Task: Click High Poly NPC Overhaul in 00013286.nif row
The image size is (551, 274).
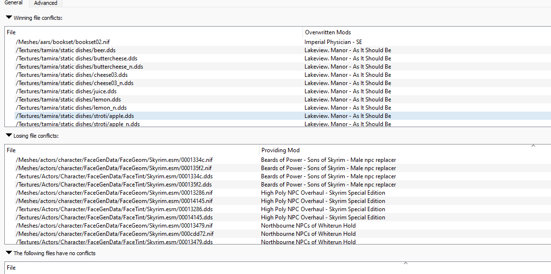Action: point(323,193)
